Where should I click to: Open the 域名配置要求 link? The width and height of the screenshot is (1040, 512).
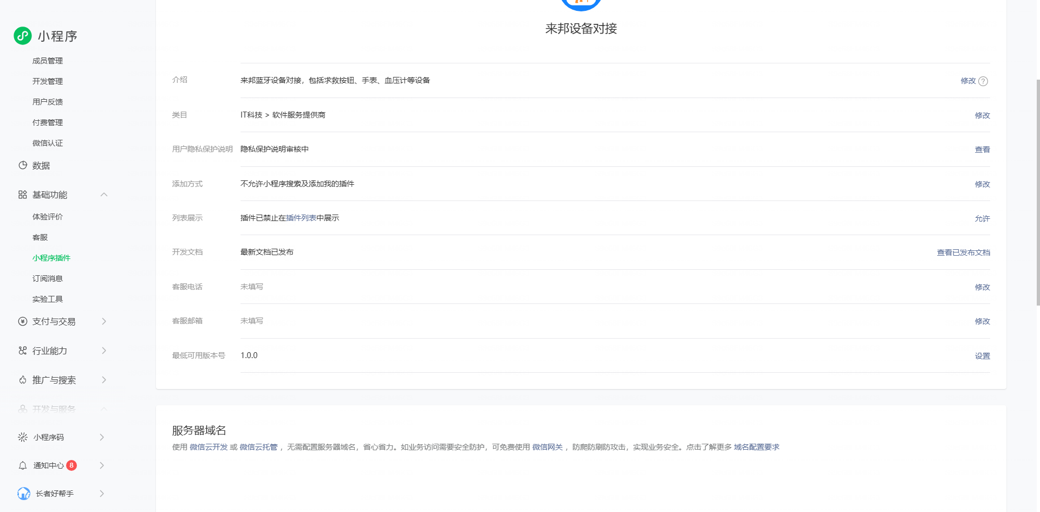point(757,447)
